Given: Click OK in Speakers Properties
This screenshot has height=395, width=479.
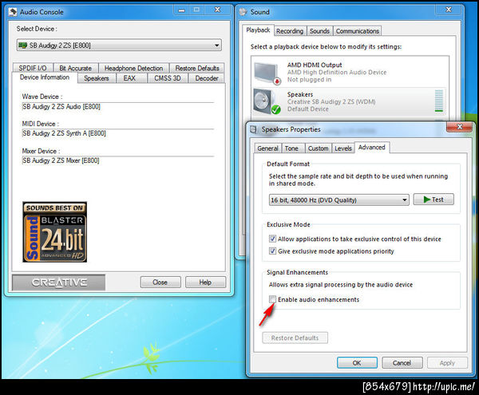Looking at the screenshot, I should [357, 363].
